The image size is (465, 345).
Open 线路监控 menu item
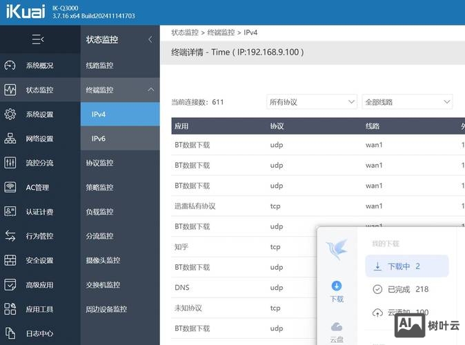click(120, 66)
